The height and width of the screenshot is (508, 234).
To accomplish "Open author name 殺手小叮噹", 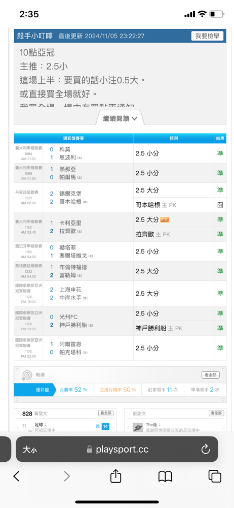I will (x=35, y=36).
